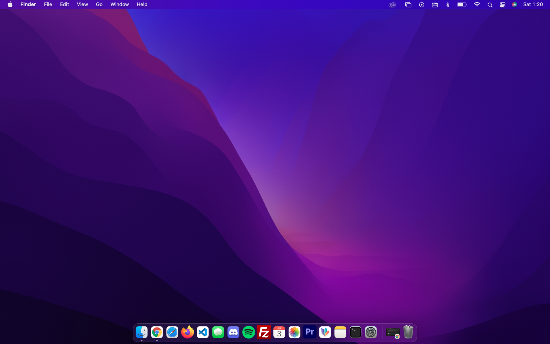Open the Apple menu
550x344 pixels.
(x=10, y=4)
